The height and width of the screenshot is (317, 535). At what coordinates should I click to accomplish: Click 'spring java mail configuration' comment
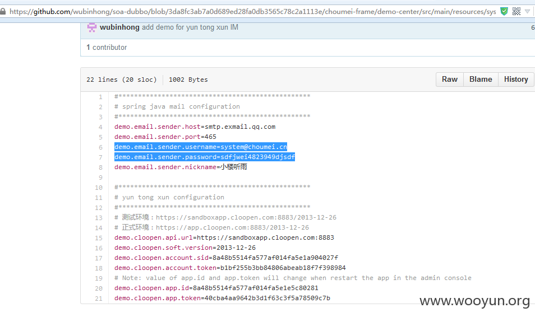point(177,106)
